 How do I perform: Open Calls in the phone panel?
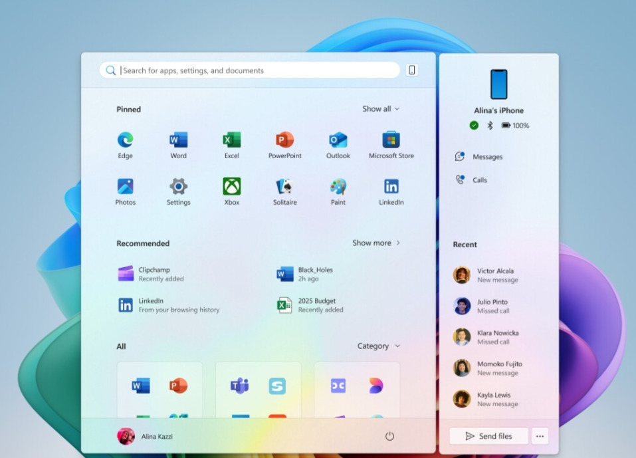coord(471,179)
